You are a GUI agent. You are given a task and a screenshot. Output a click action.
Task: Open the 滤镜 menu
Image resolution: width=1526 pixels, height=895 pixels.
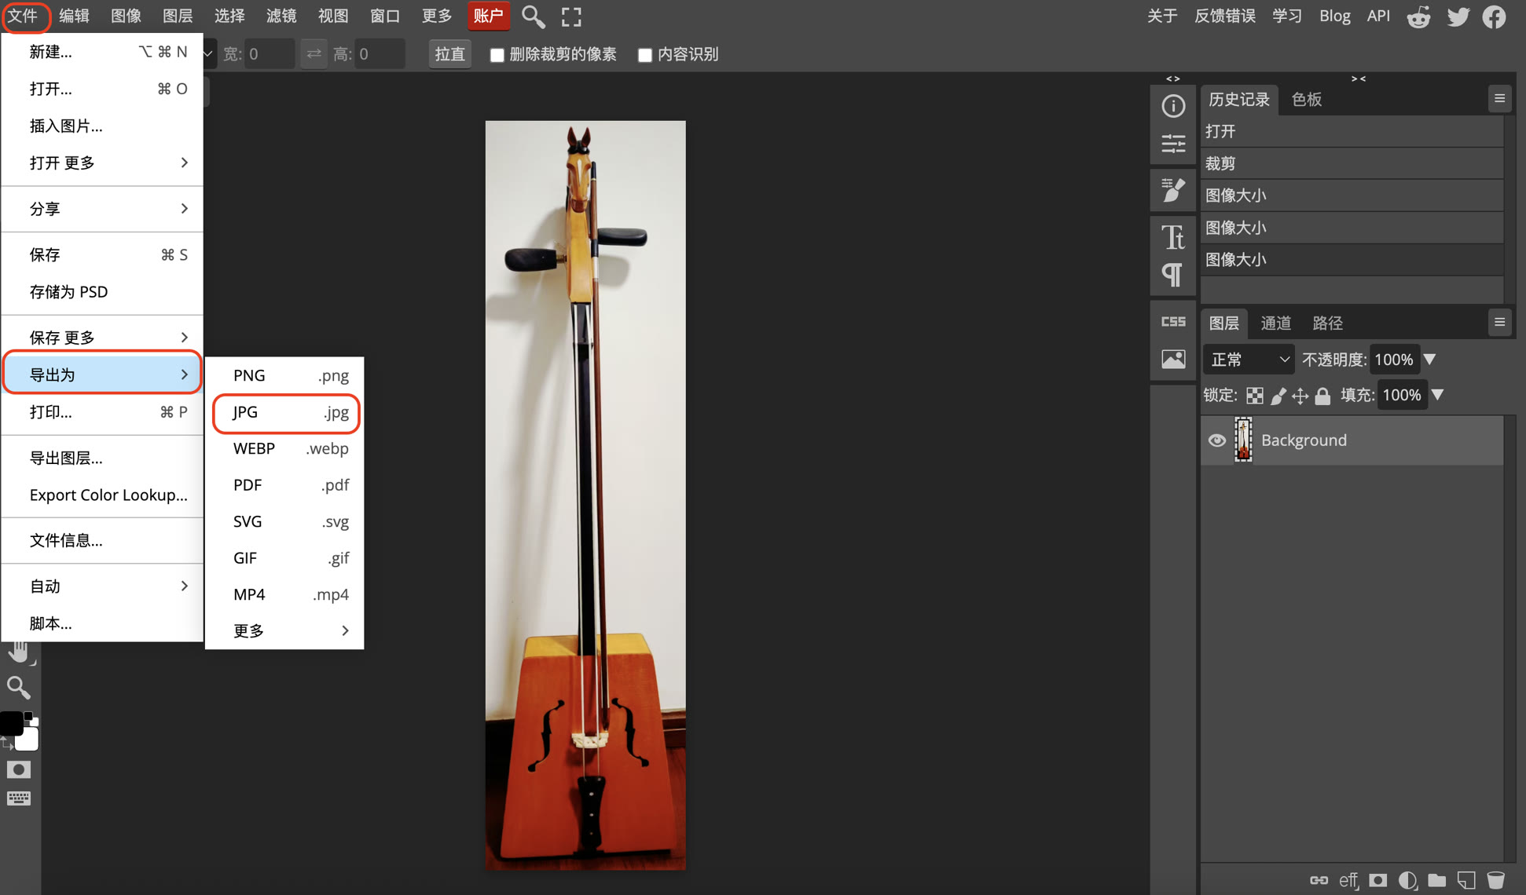281,16
